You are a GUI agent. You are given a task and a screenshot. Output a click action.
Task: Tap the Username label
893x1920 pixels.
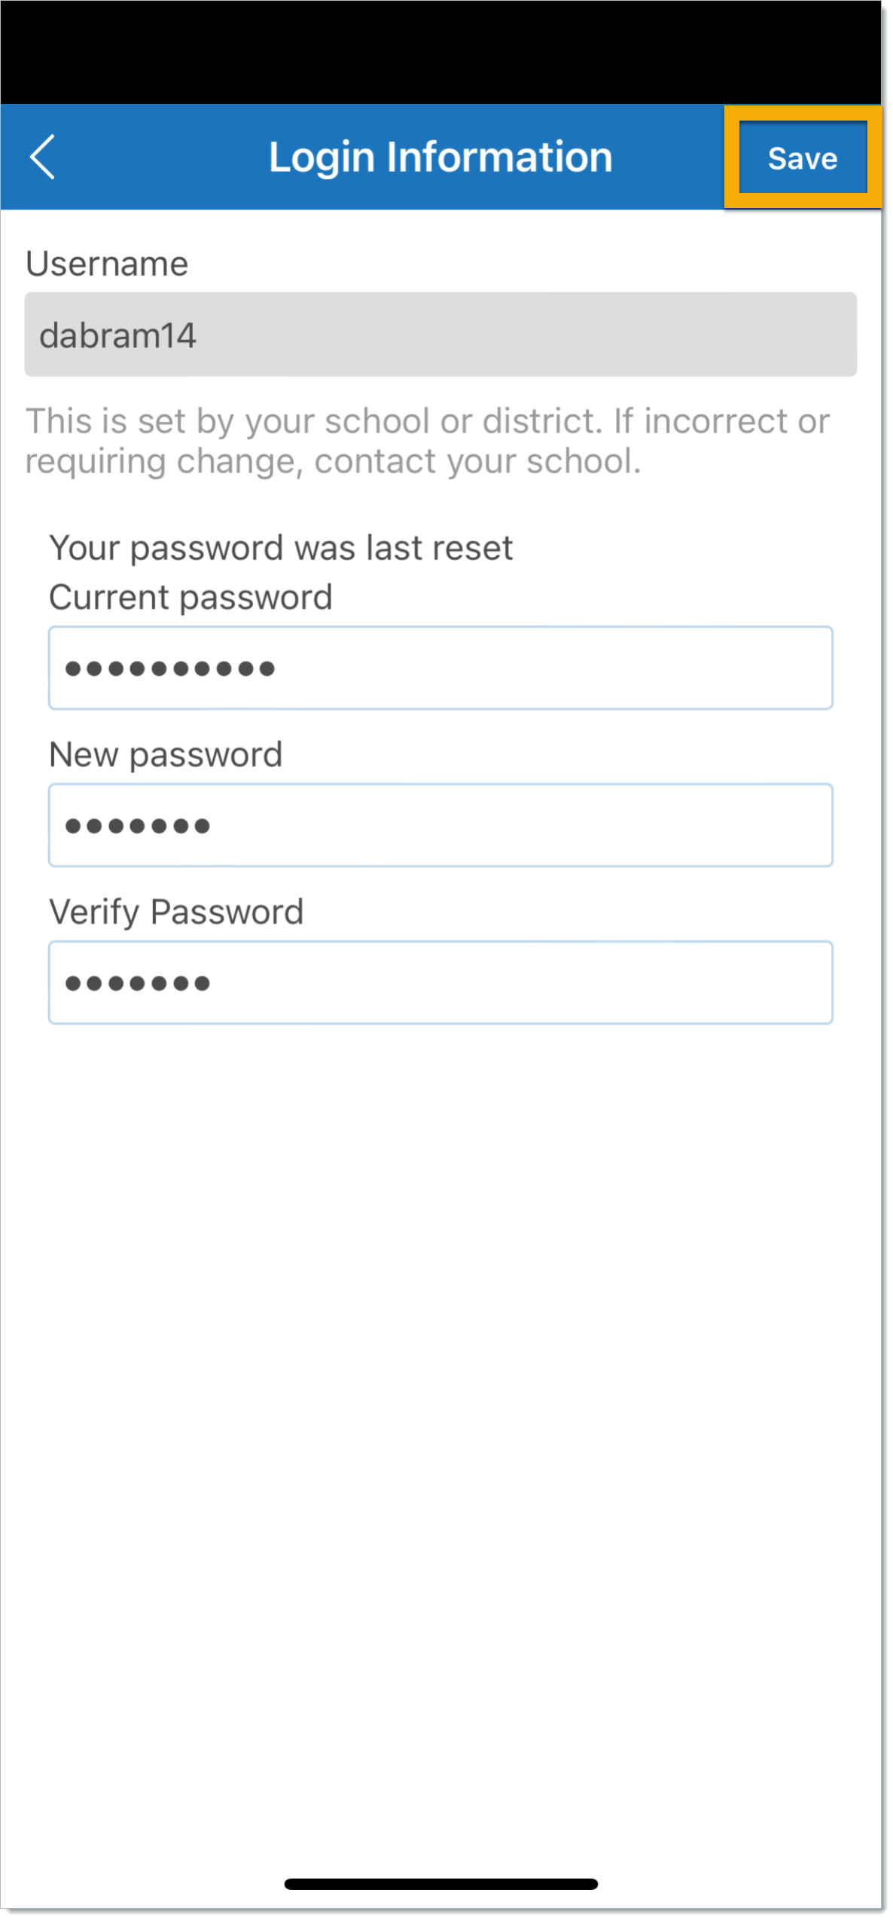pos(107,264)
